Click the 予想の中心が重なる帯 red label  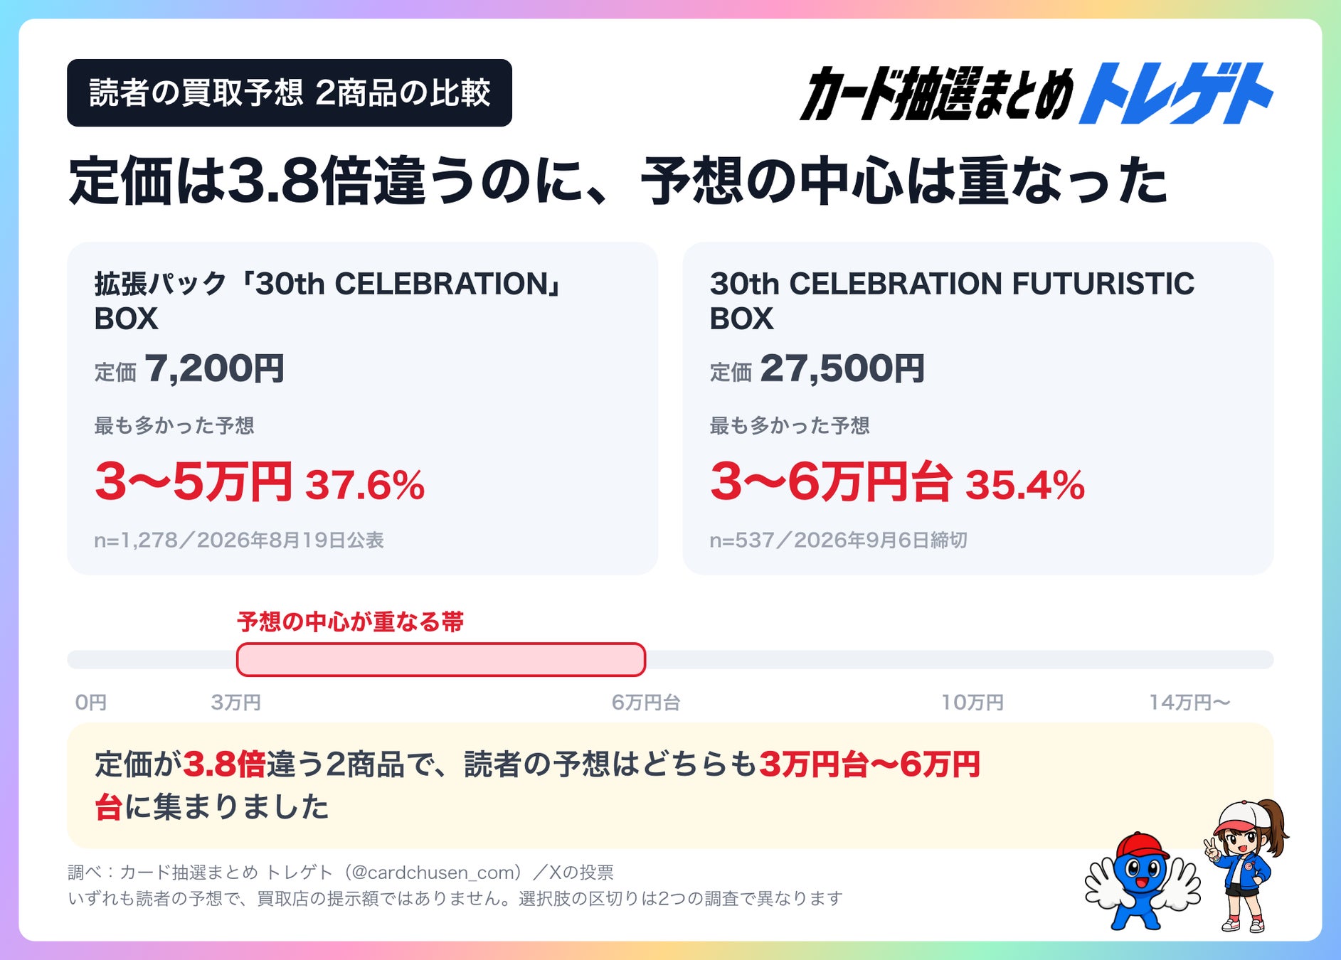pyautogui.click(x=350, y=622)
